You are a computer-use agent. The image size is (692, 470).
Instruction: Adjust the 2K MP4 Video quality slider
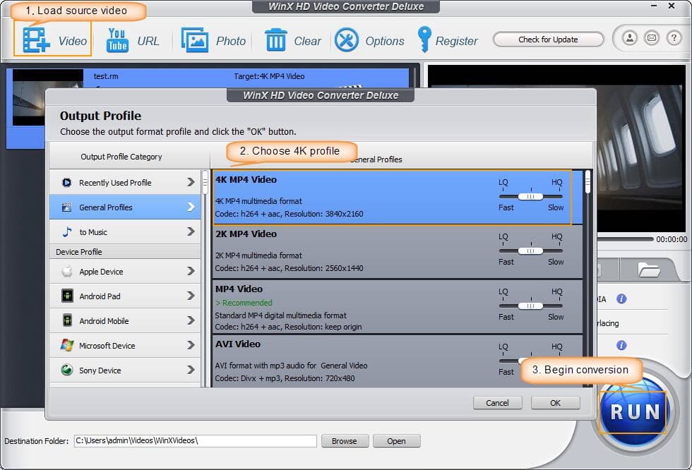tap(530, 251)
